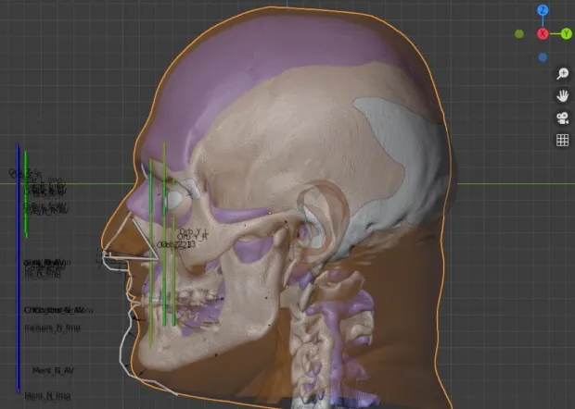Switch perspective/orthographic with grid icon
The height and width of the screenshot is (409, 575).
[x=562, y=140]
